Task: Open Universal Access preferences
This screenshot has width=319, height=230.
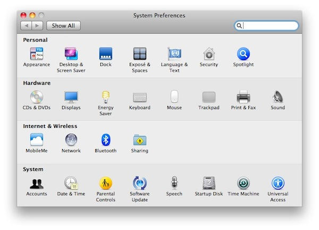Action: [278, 183]
